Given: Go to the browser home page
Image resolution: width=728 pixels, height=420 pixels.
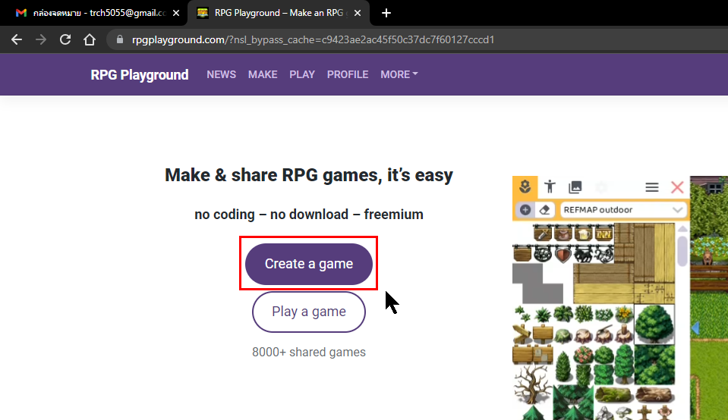Looking at the screenshot, I should (x=89, y=40).
